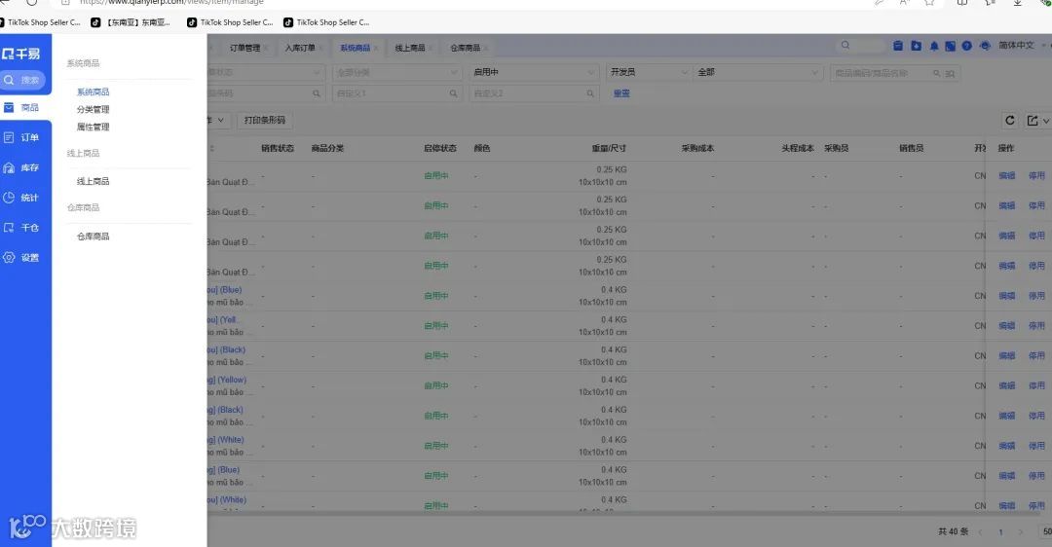The width and height of the screenshot is (1052, 547).
Task: Close the 订单管理 tab
Action: click(266, 49)
